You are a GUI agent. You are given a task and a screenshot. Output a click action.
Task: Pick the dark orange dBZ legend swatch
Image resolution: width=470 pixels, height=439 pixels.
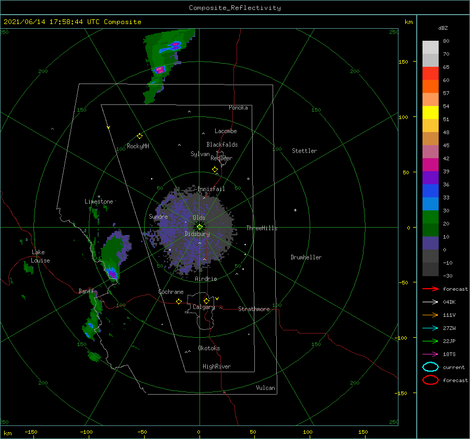[430, 87]
